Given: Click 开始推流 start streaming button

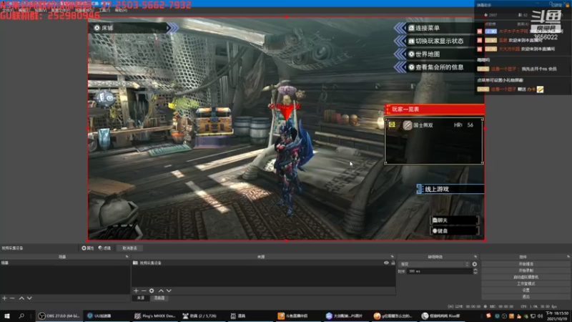Looking at the screenshot, I should click(526, 264).
